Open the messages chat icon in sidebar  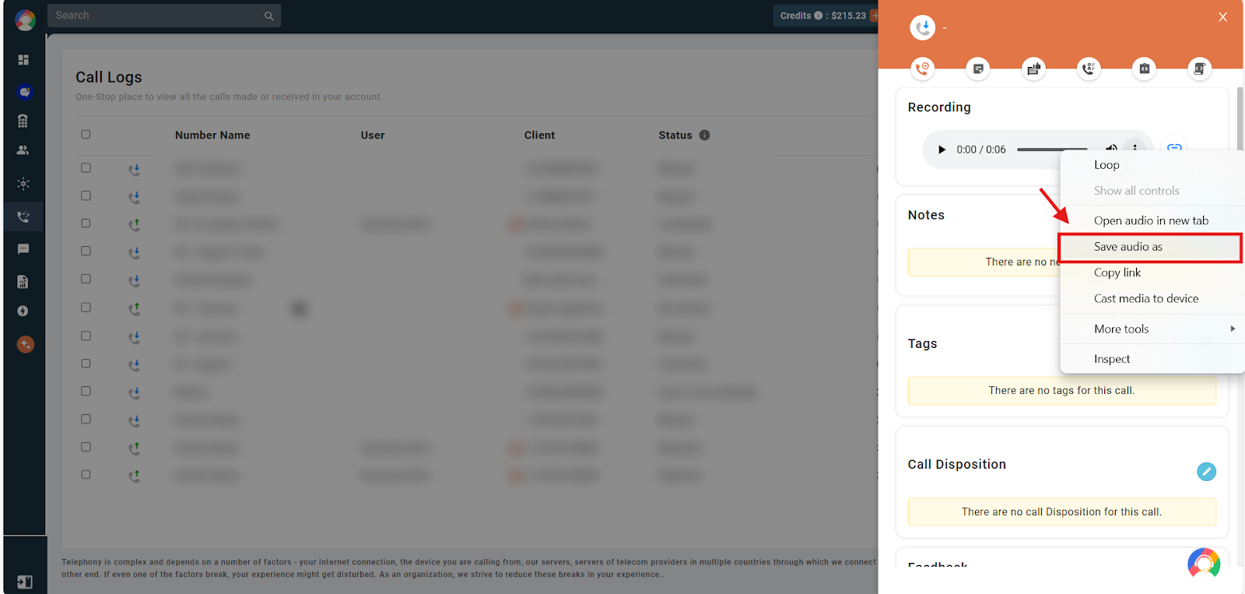click(23, 249)
